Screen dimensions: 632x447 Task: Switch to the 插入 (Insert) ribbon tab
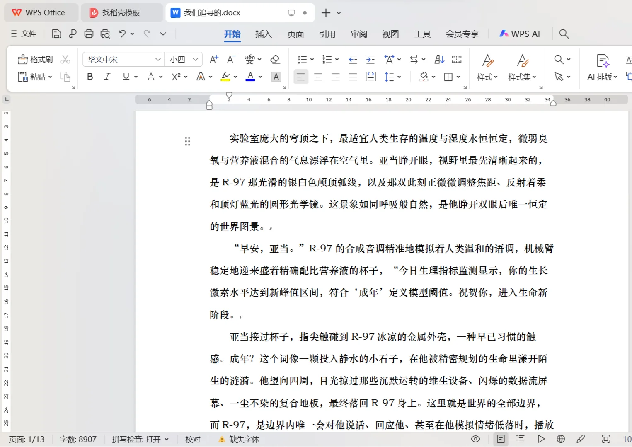tap(263, 34)
